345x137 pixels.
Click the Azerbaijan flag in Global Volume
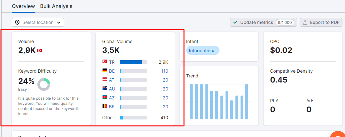pos(105,97)
